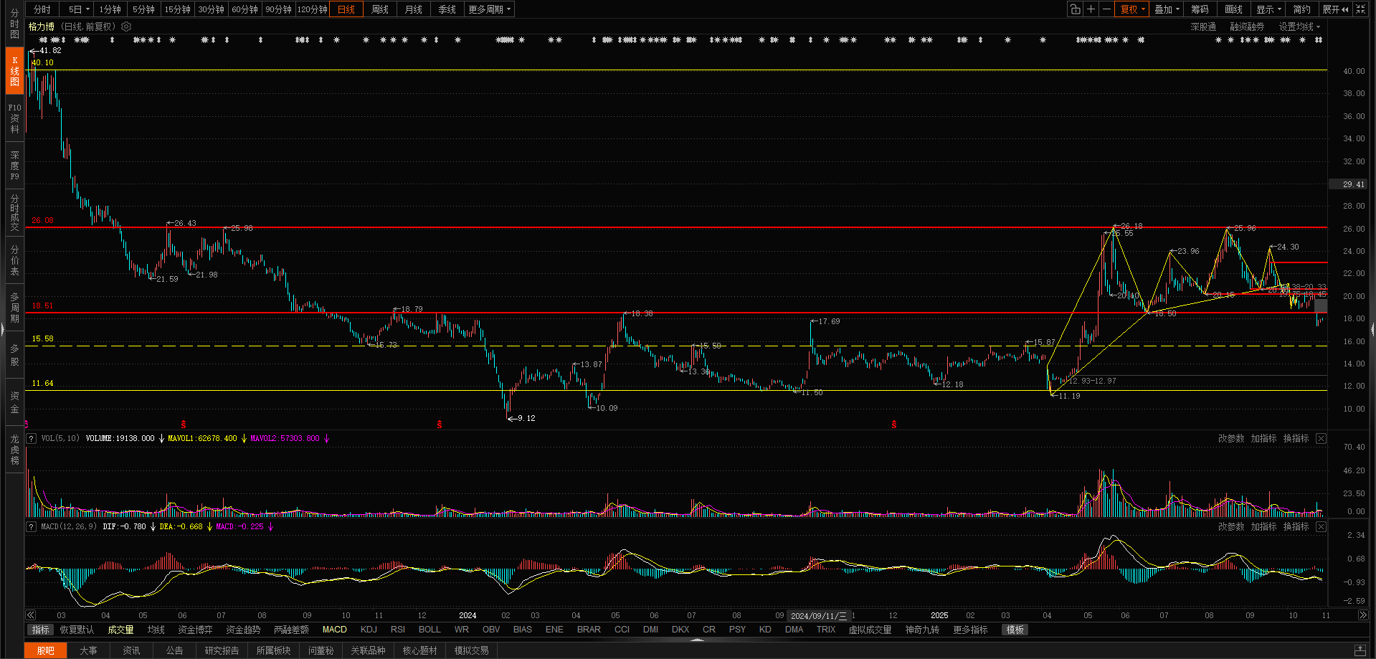Close the VOL indicator panel
1376x659 pixels.
[x=1321, y=438]
